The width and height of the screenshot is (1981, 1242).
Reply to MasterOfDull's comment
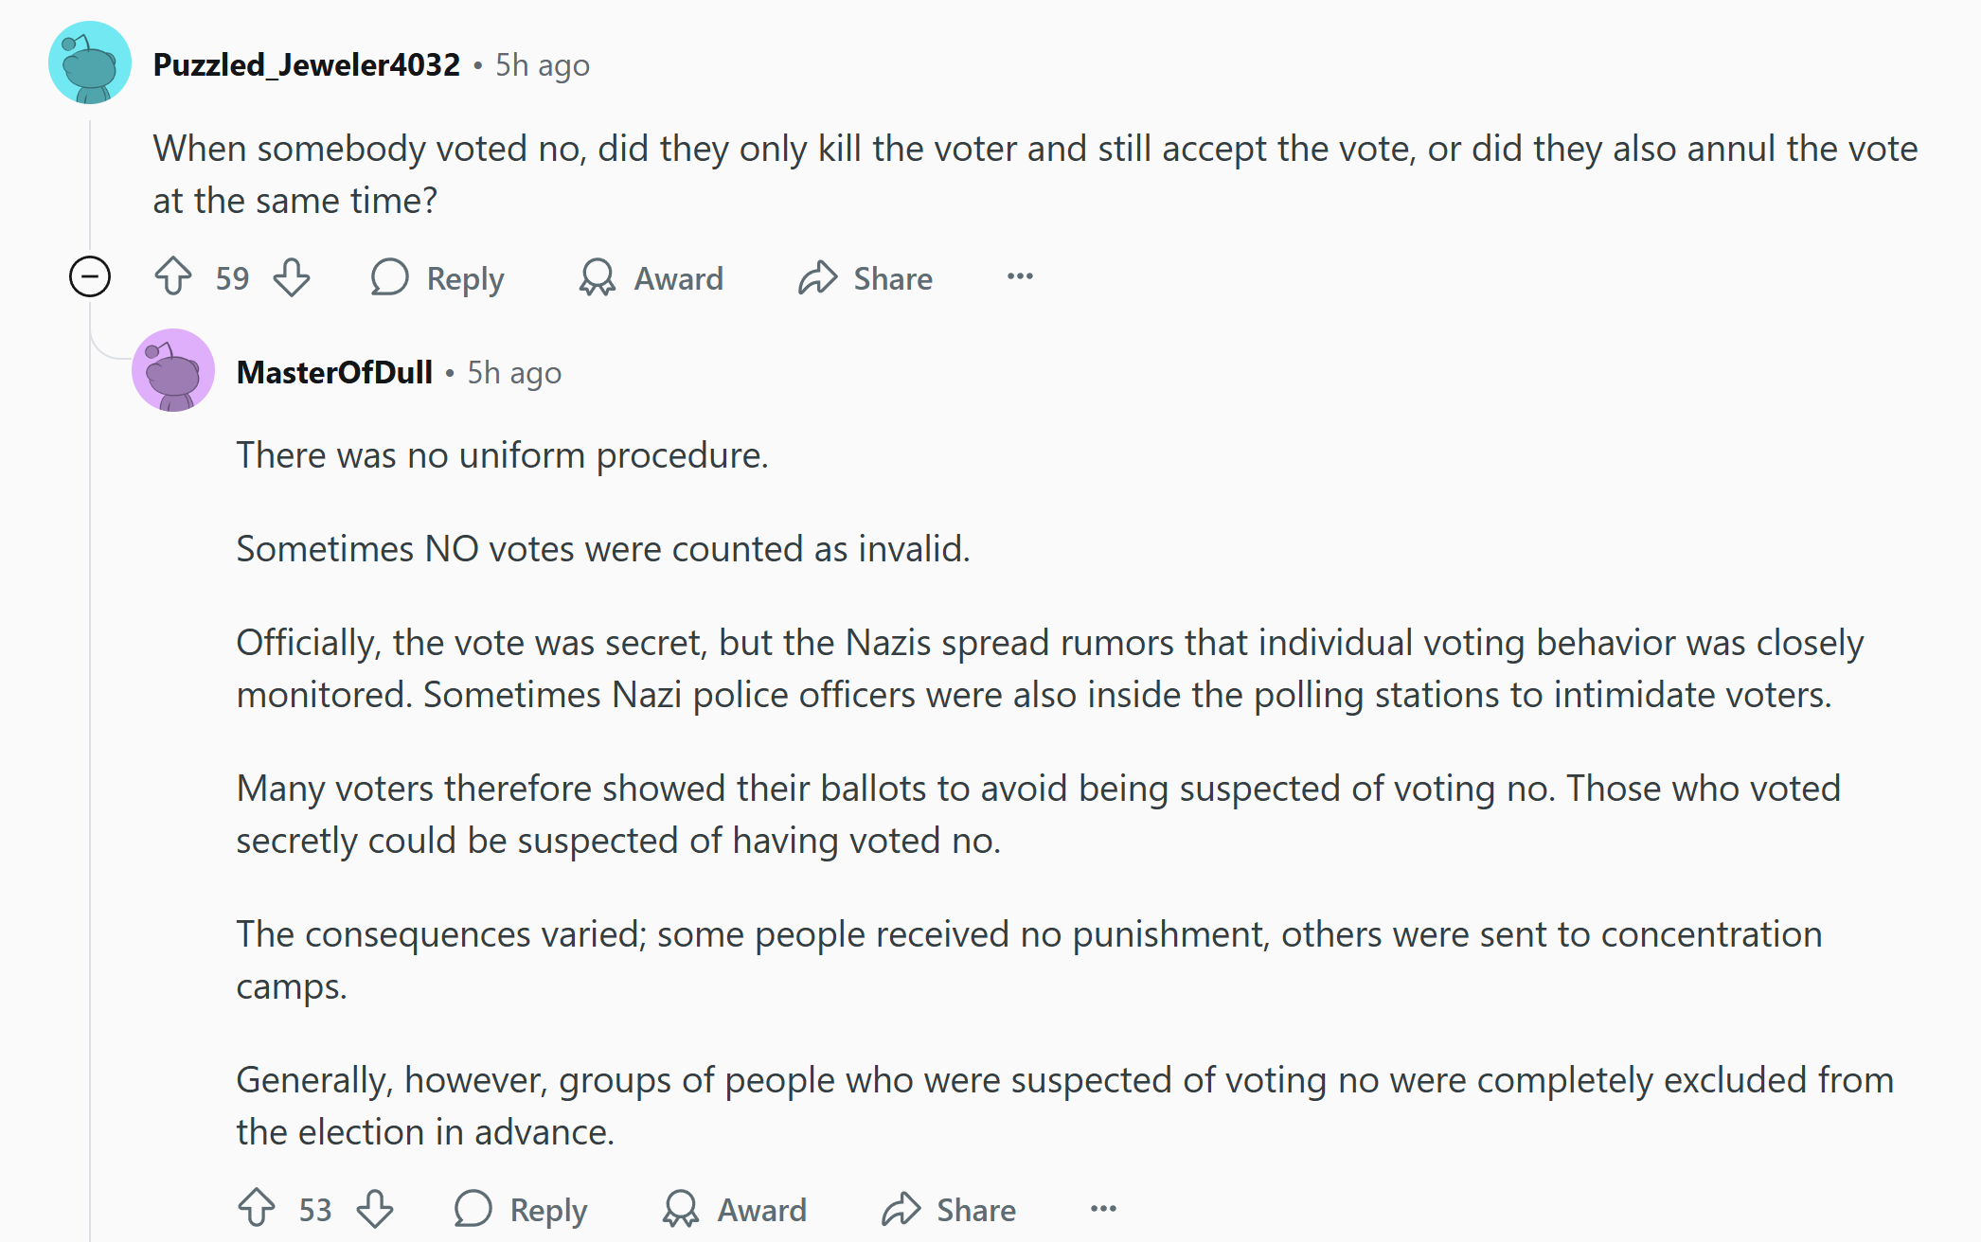(521, 1209)
